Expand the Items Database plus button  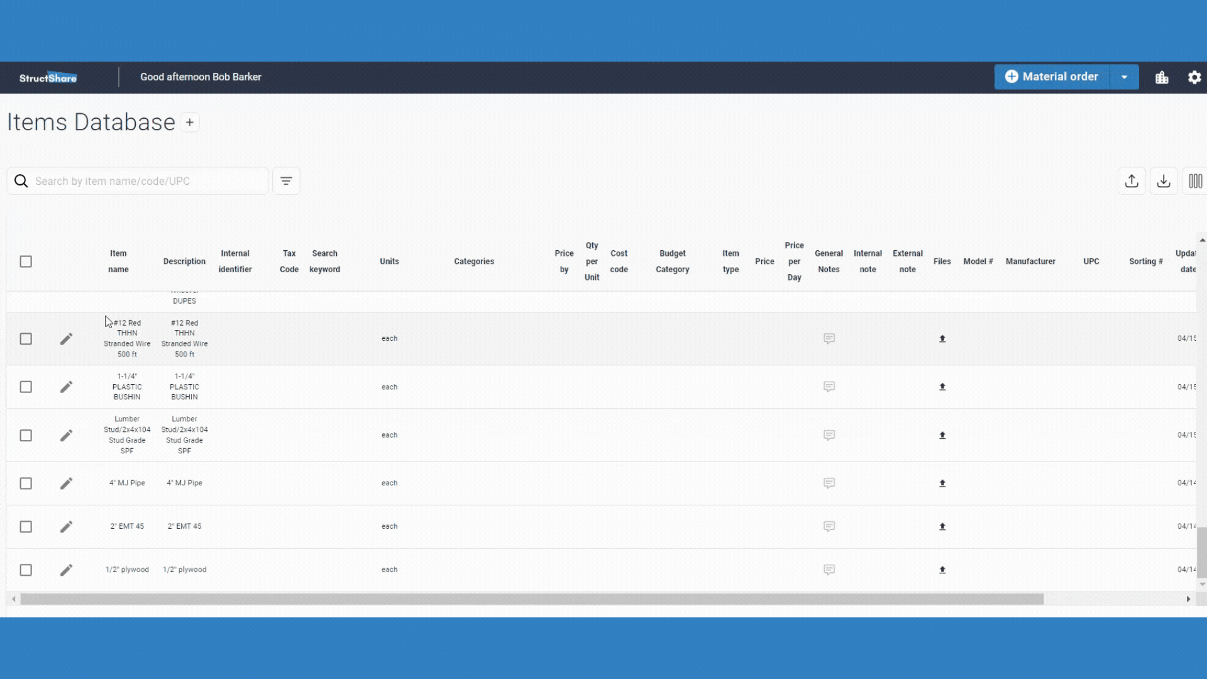[189, 123]
